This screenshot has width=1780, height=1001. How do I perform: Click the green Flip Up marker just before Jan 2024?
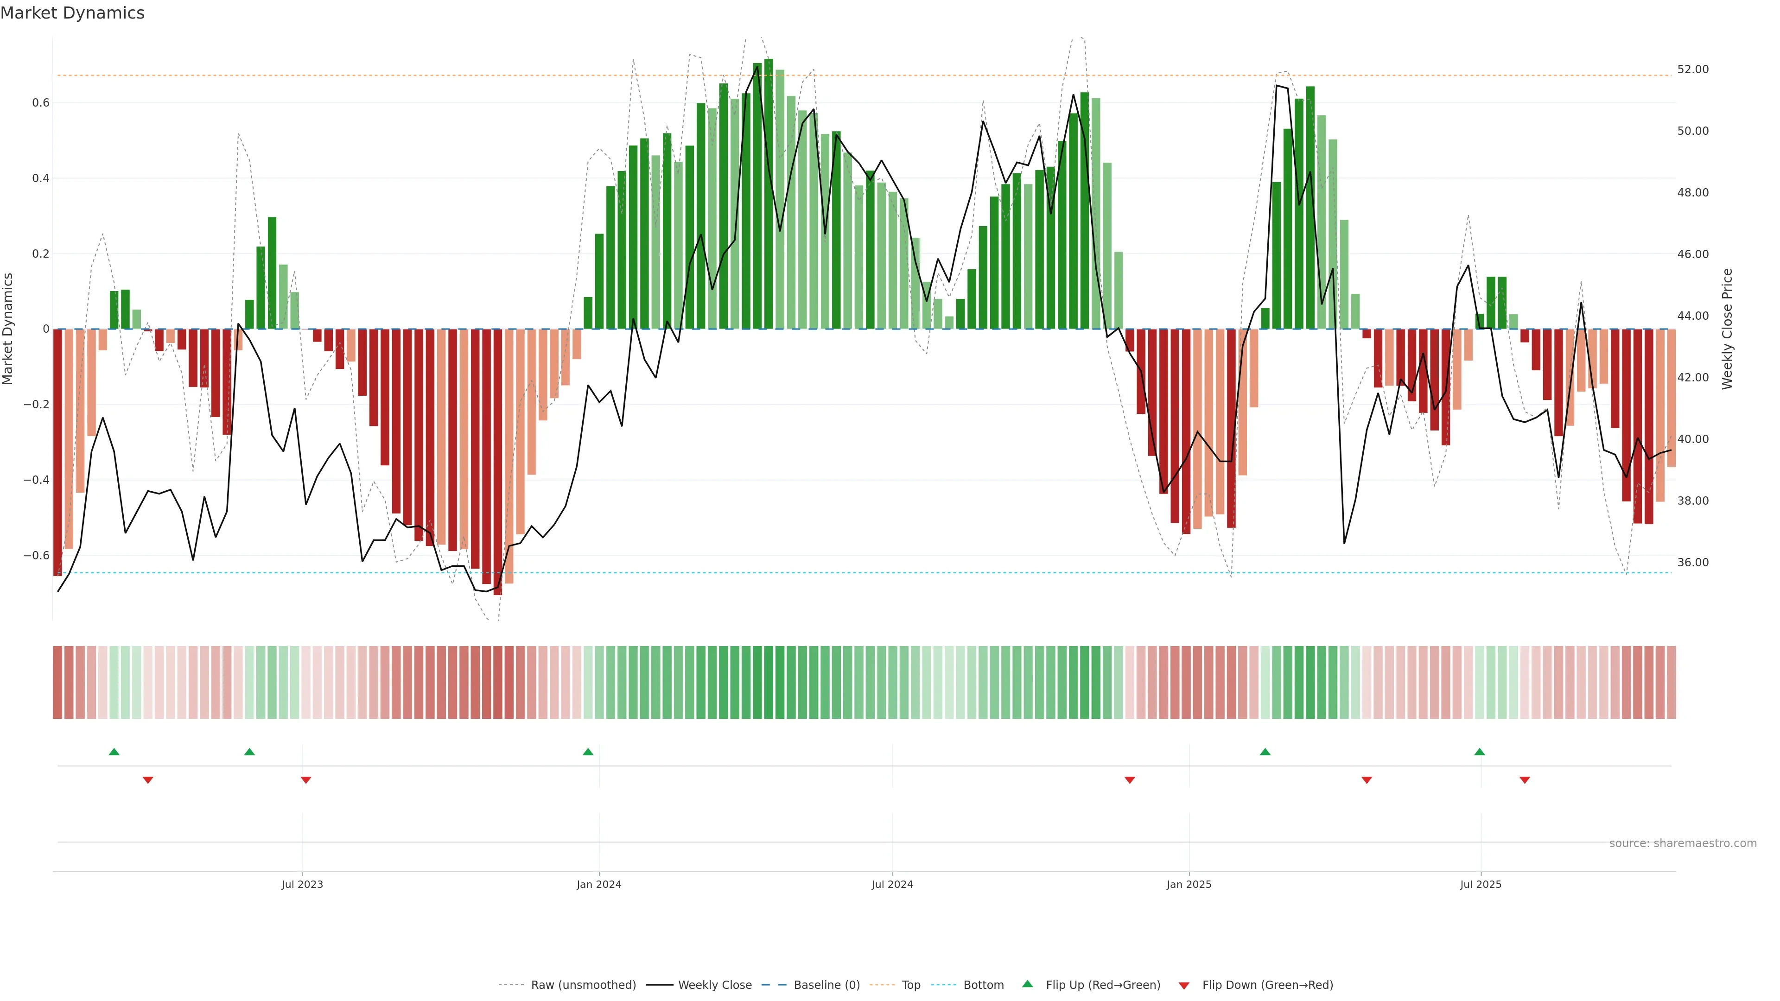(x=588, y=752)
